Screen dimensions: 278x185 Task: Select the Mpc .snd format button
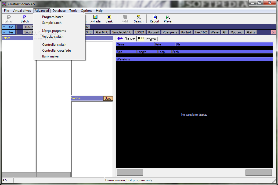click(237, 32)
